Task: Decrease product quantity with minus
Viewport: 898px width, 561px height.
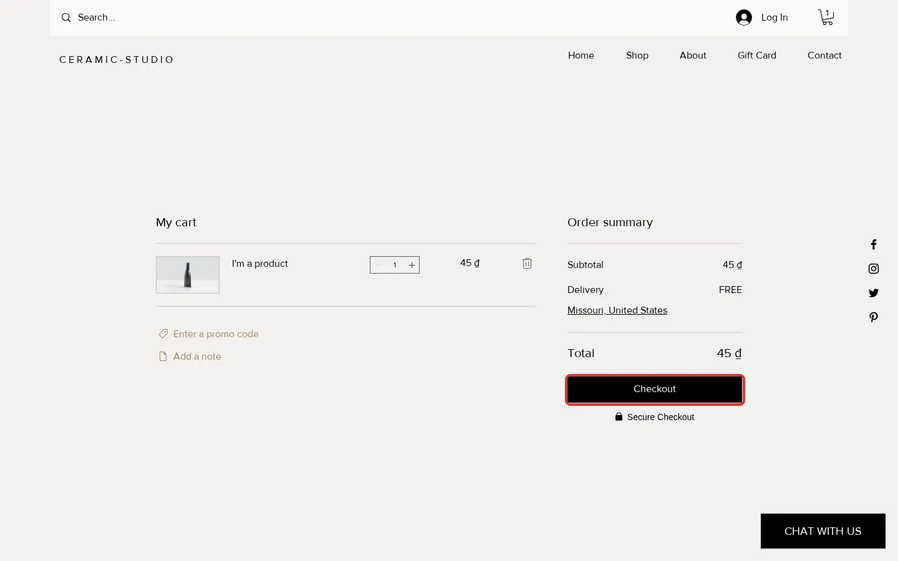Action: click(378, 265)
